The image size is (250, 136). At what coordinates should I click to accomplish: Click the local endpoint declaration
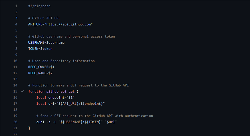[55, 97]
